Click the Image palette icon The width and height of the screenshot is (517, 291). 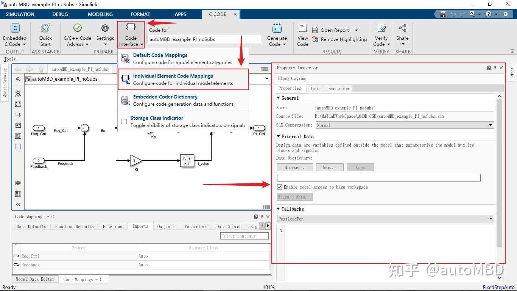pyautogui.click(x=18, y=136)
